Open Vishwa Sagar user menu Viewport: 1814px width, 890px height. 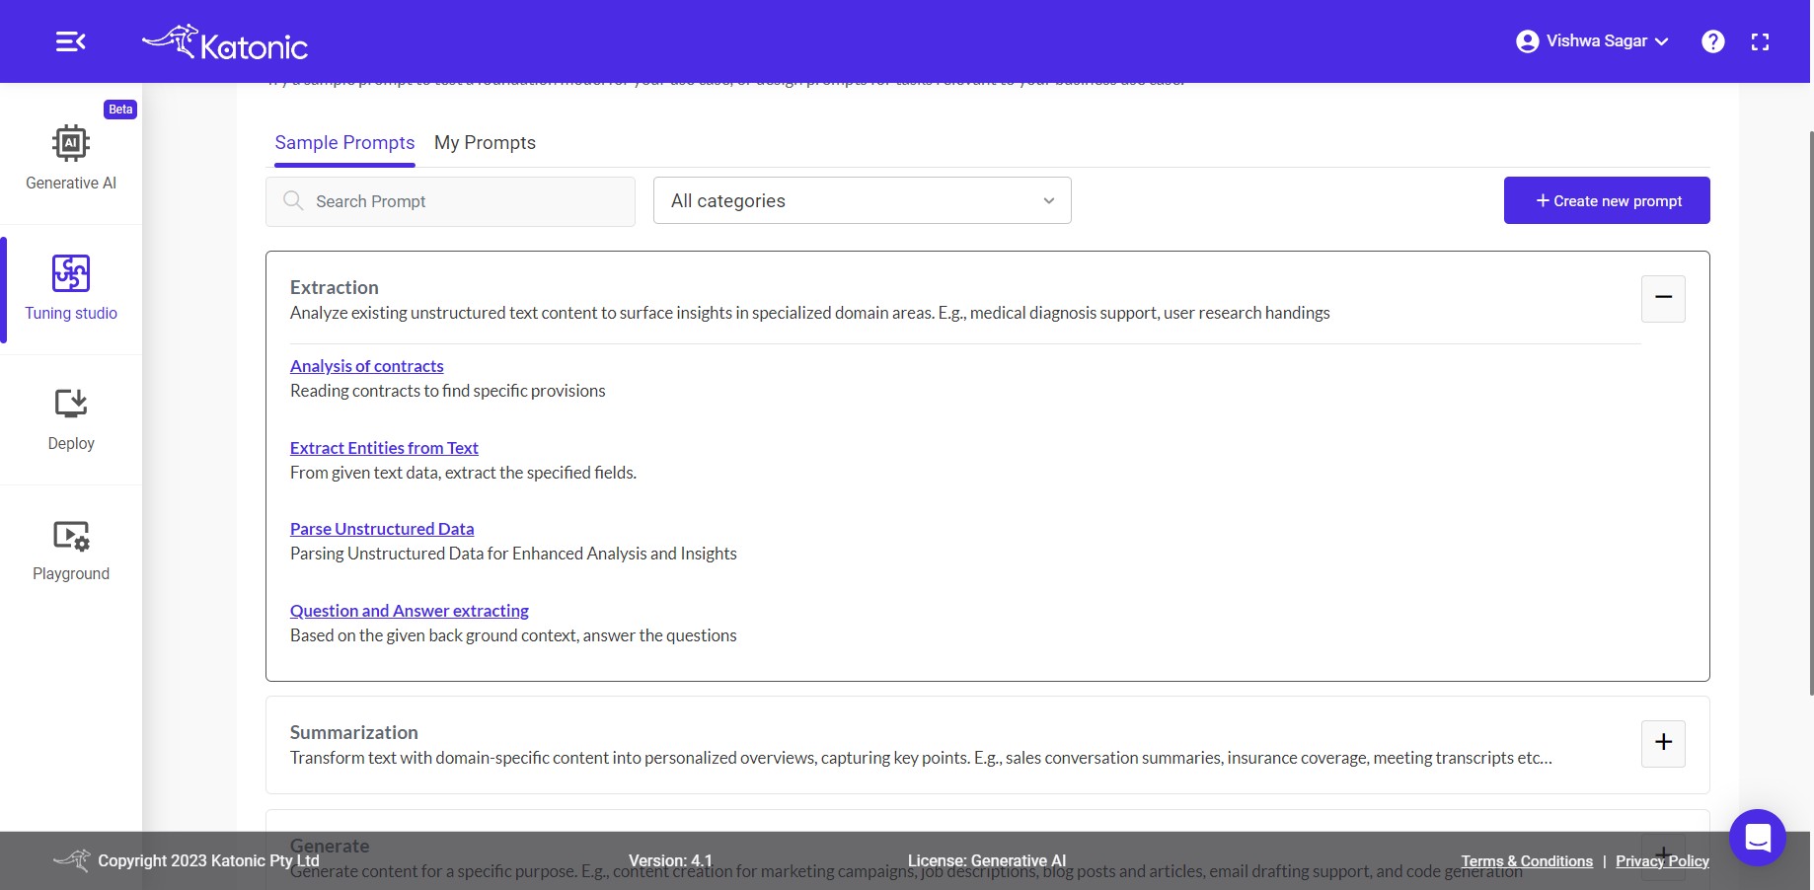click(x=1592, y=41)
